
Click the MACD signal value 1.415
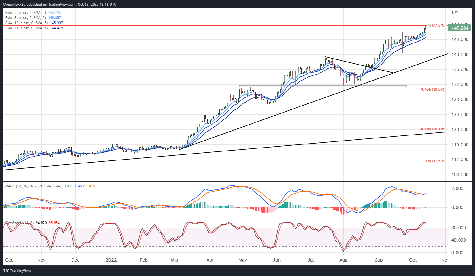[90, 186]
